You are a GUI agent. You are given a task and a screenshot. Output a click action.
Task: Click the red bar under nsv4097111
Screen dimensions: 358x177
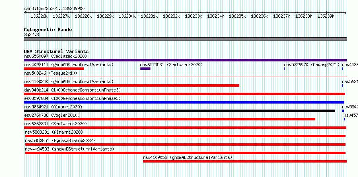coord(54,69)
